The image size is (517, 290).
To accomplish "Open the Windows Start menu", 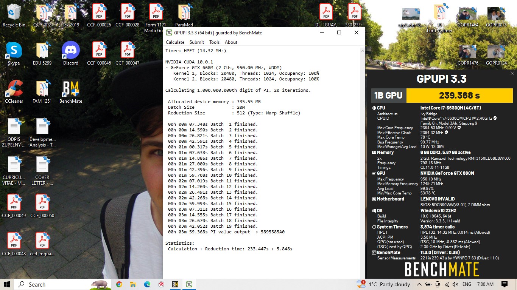I will pos(7,284).
